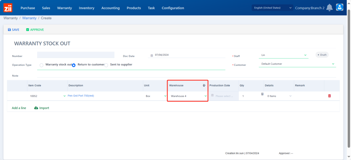This screenshot has height=160, width=351.
Task: Click the Production Date select field
Action: click(x=223, y=96)
